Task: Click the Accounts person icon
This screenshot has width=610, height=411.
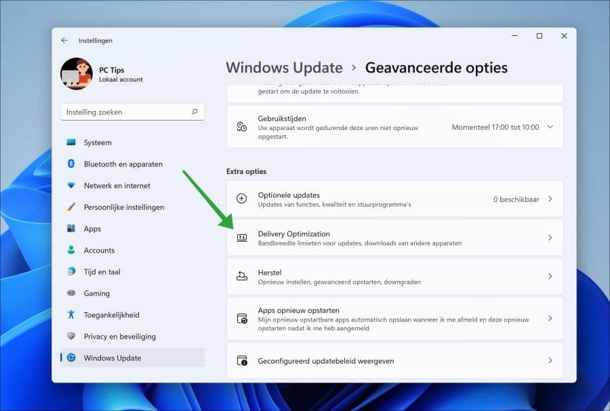Action: tap(71, 250)
